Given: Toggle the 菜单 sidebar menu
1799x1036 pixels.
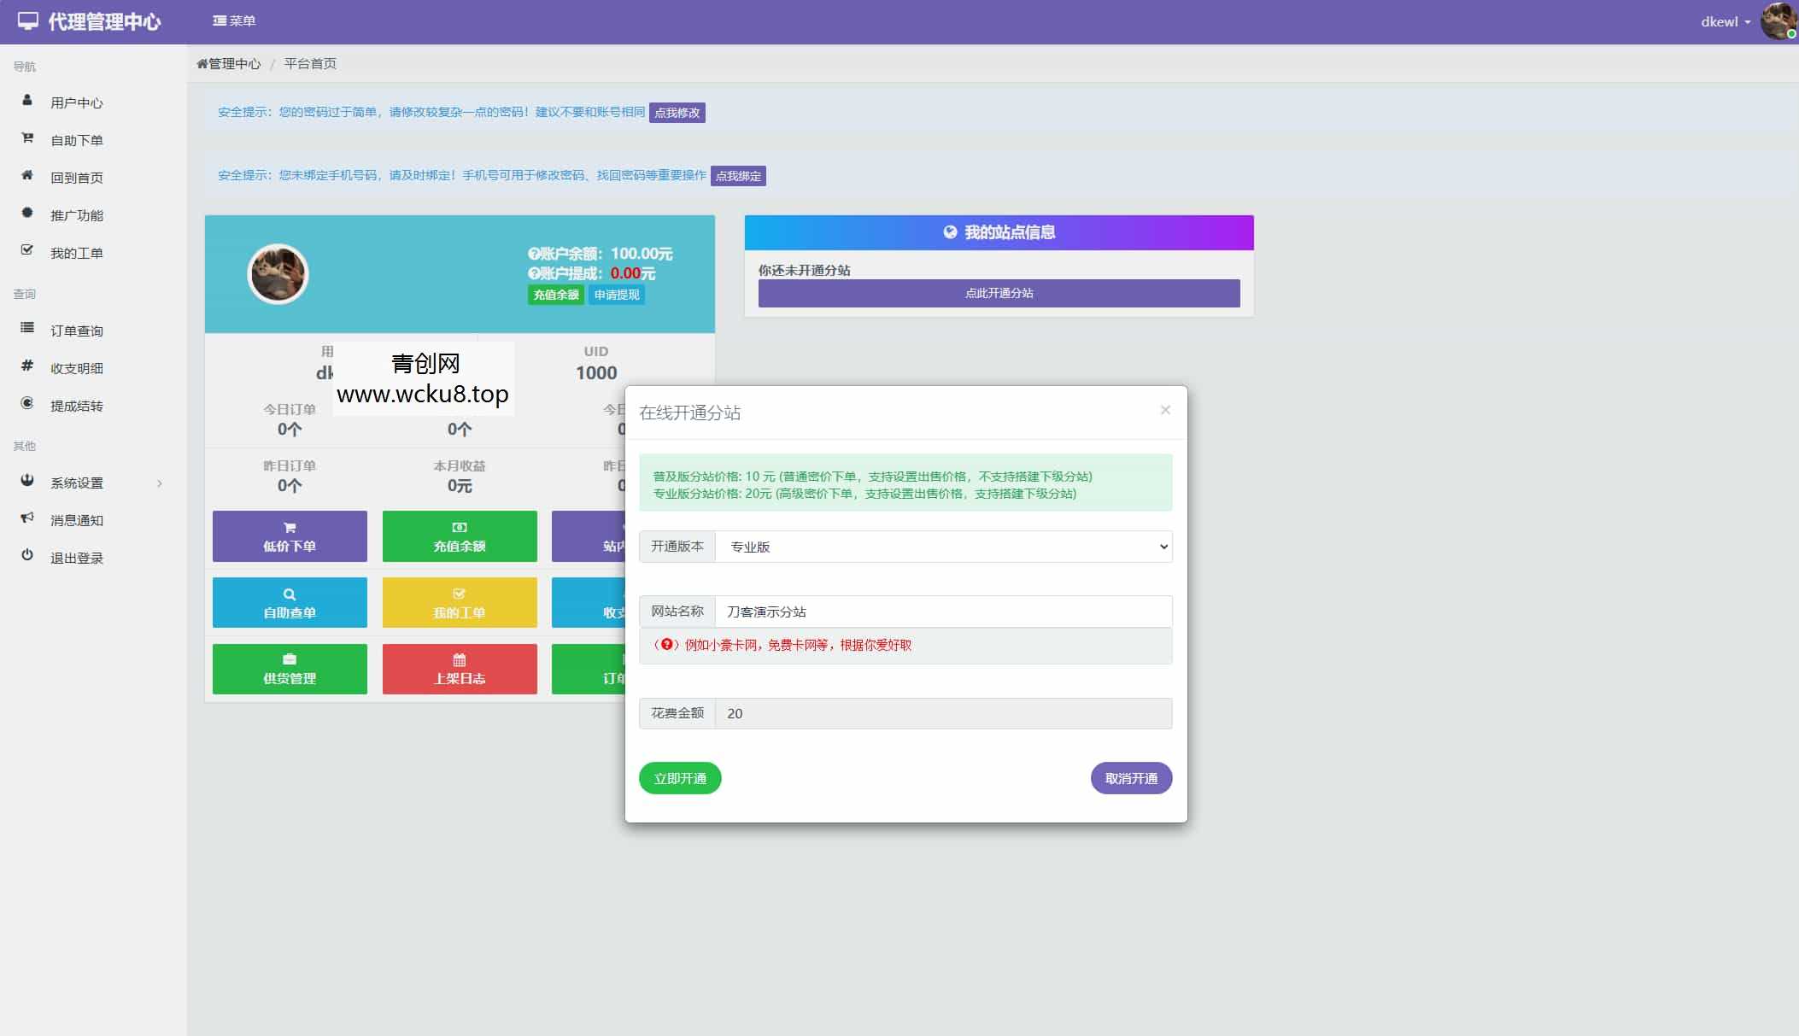Looking at the screenshot, I should pyautogui.click(x=234, y=20).
